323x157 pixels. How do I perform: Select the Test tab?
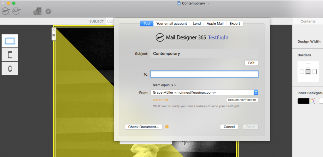(x=147, y=23)
